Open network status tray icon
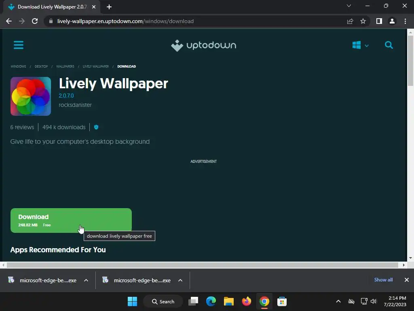 [364, 301]
